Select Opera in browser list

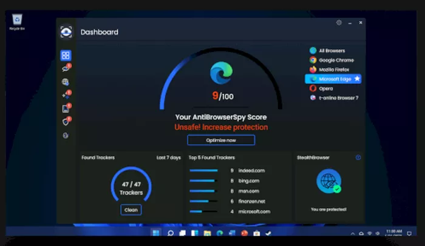[x=321, y=88]
